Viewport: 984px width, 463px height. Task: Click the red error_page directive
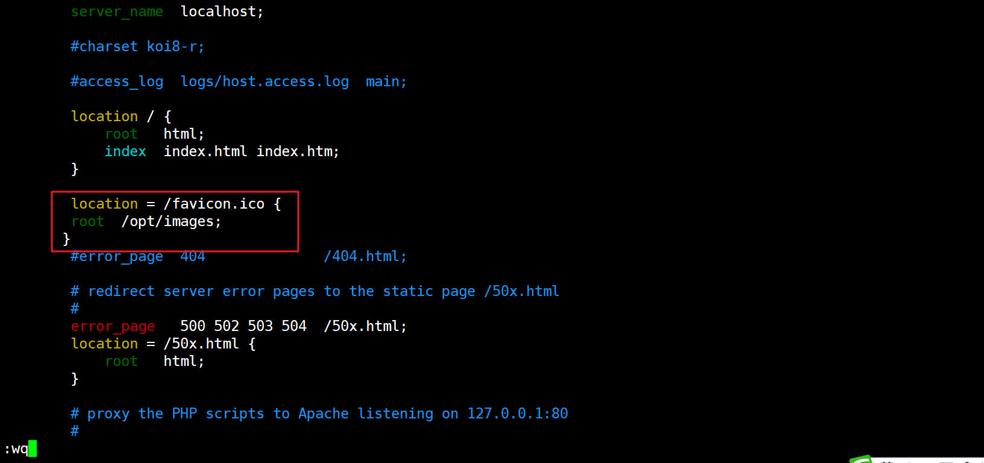click(113, 326)
